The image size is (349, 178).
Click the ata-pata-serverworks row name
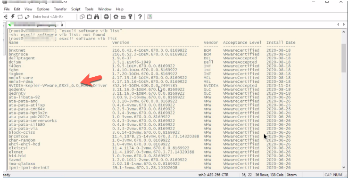33,121
